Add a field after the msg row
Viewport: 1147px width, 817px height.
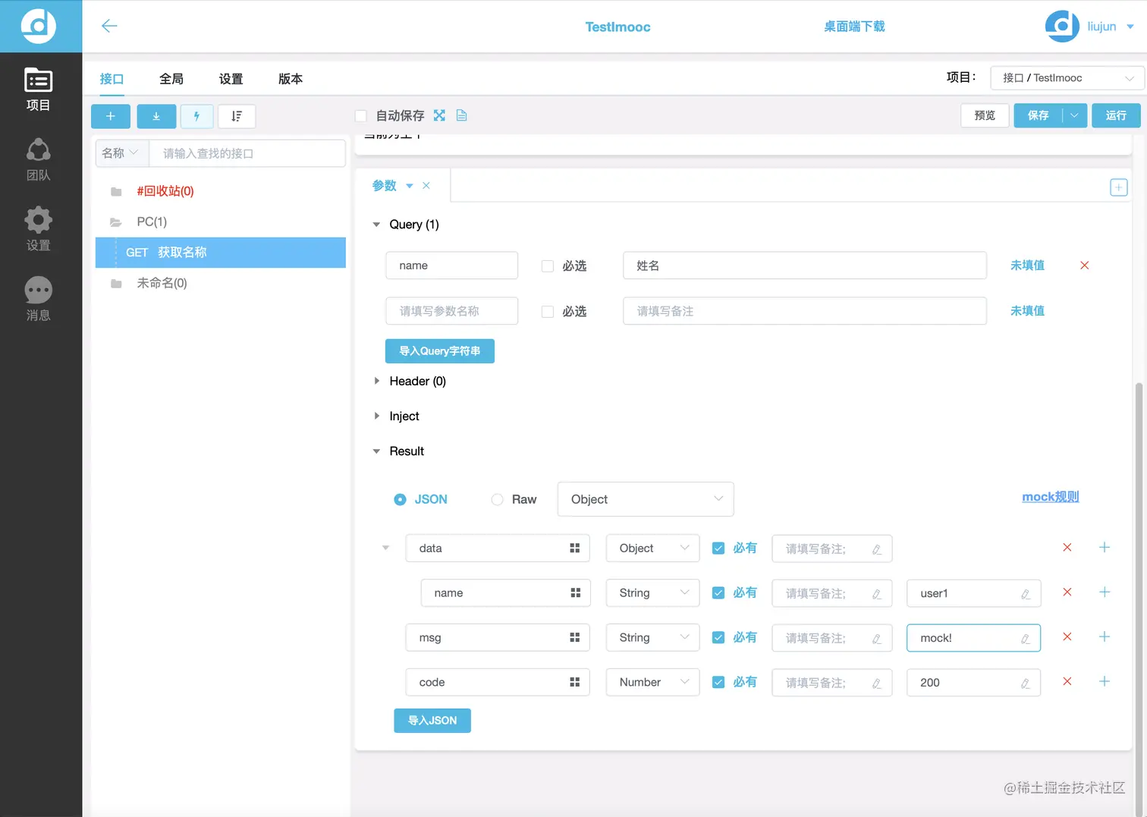1105,637
